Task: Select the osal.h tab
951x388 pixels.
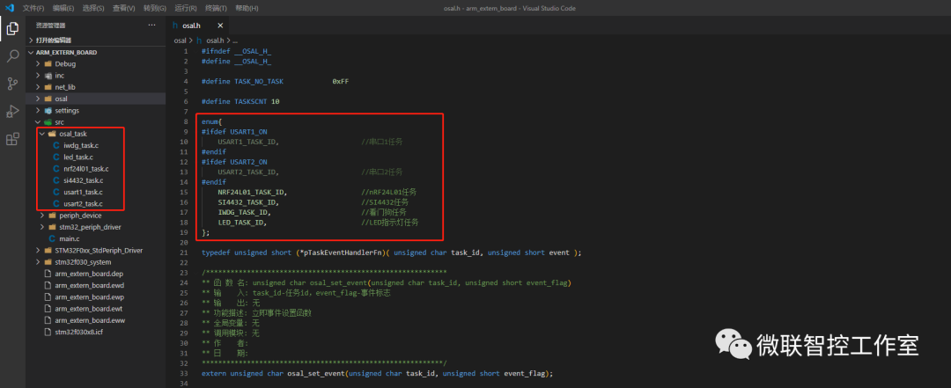Action: pos(192,26)
